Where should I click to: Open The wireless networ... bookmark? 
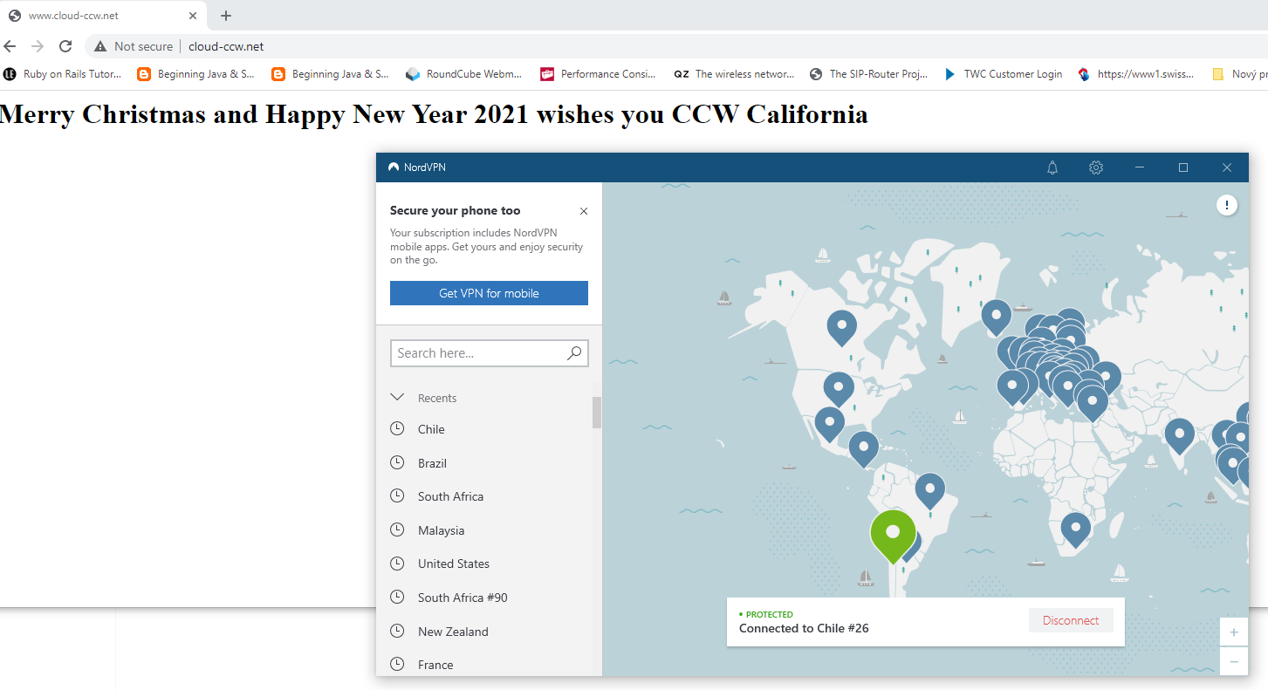[x=734, y=74]
